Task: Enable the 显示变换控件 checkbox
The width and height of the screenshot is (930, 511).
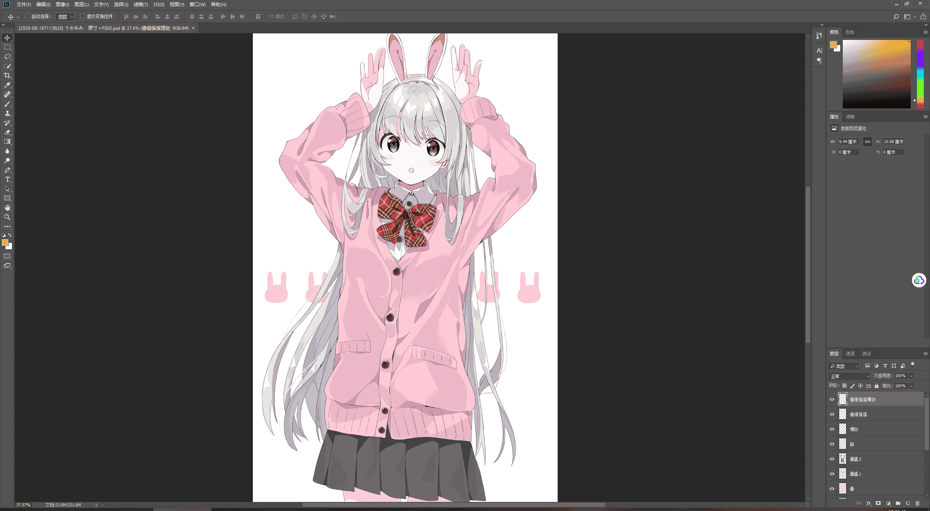Action: pyautogui.click(x=82, y=16)
